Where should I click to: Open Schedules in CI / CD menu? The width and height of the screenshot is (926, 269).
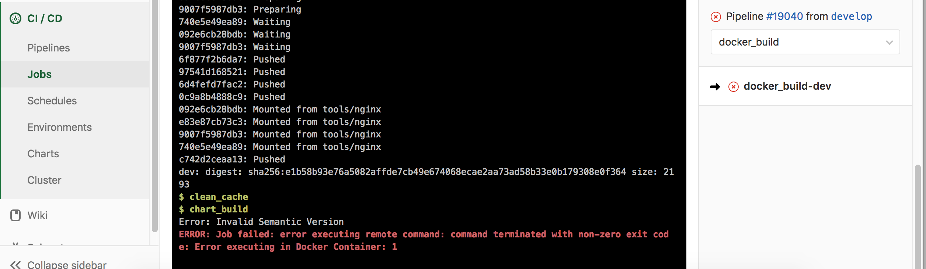(52, 101)
